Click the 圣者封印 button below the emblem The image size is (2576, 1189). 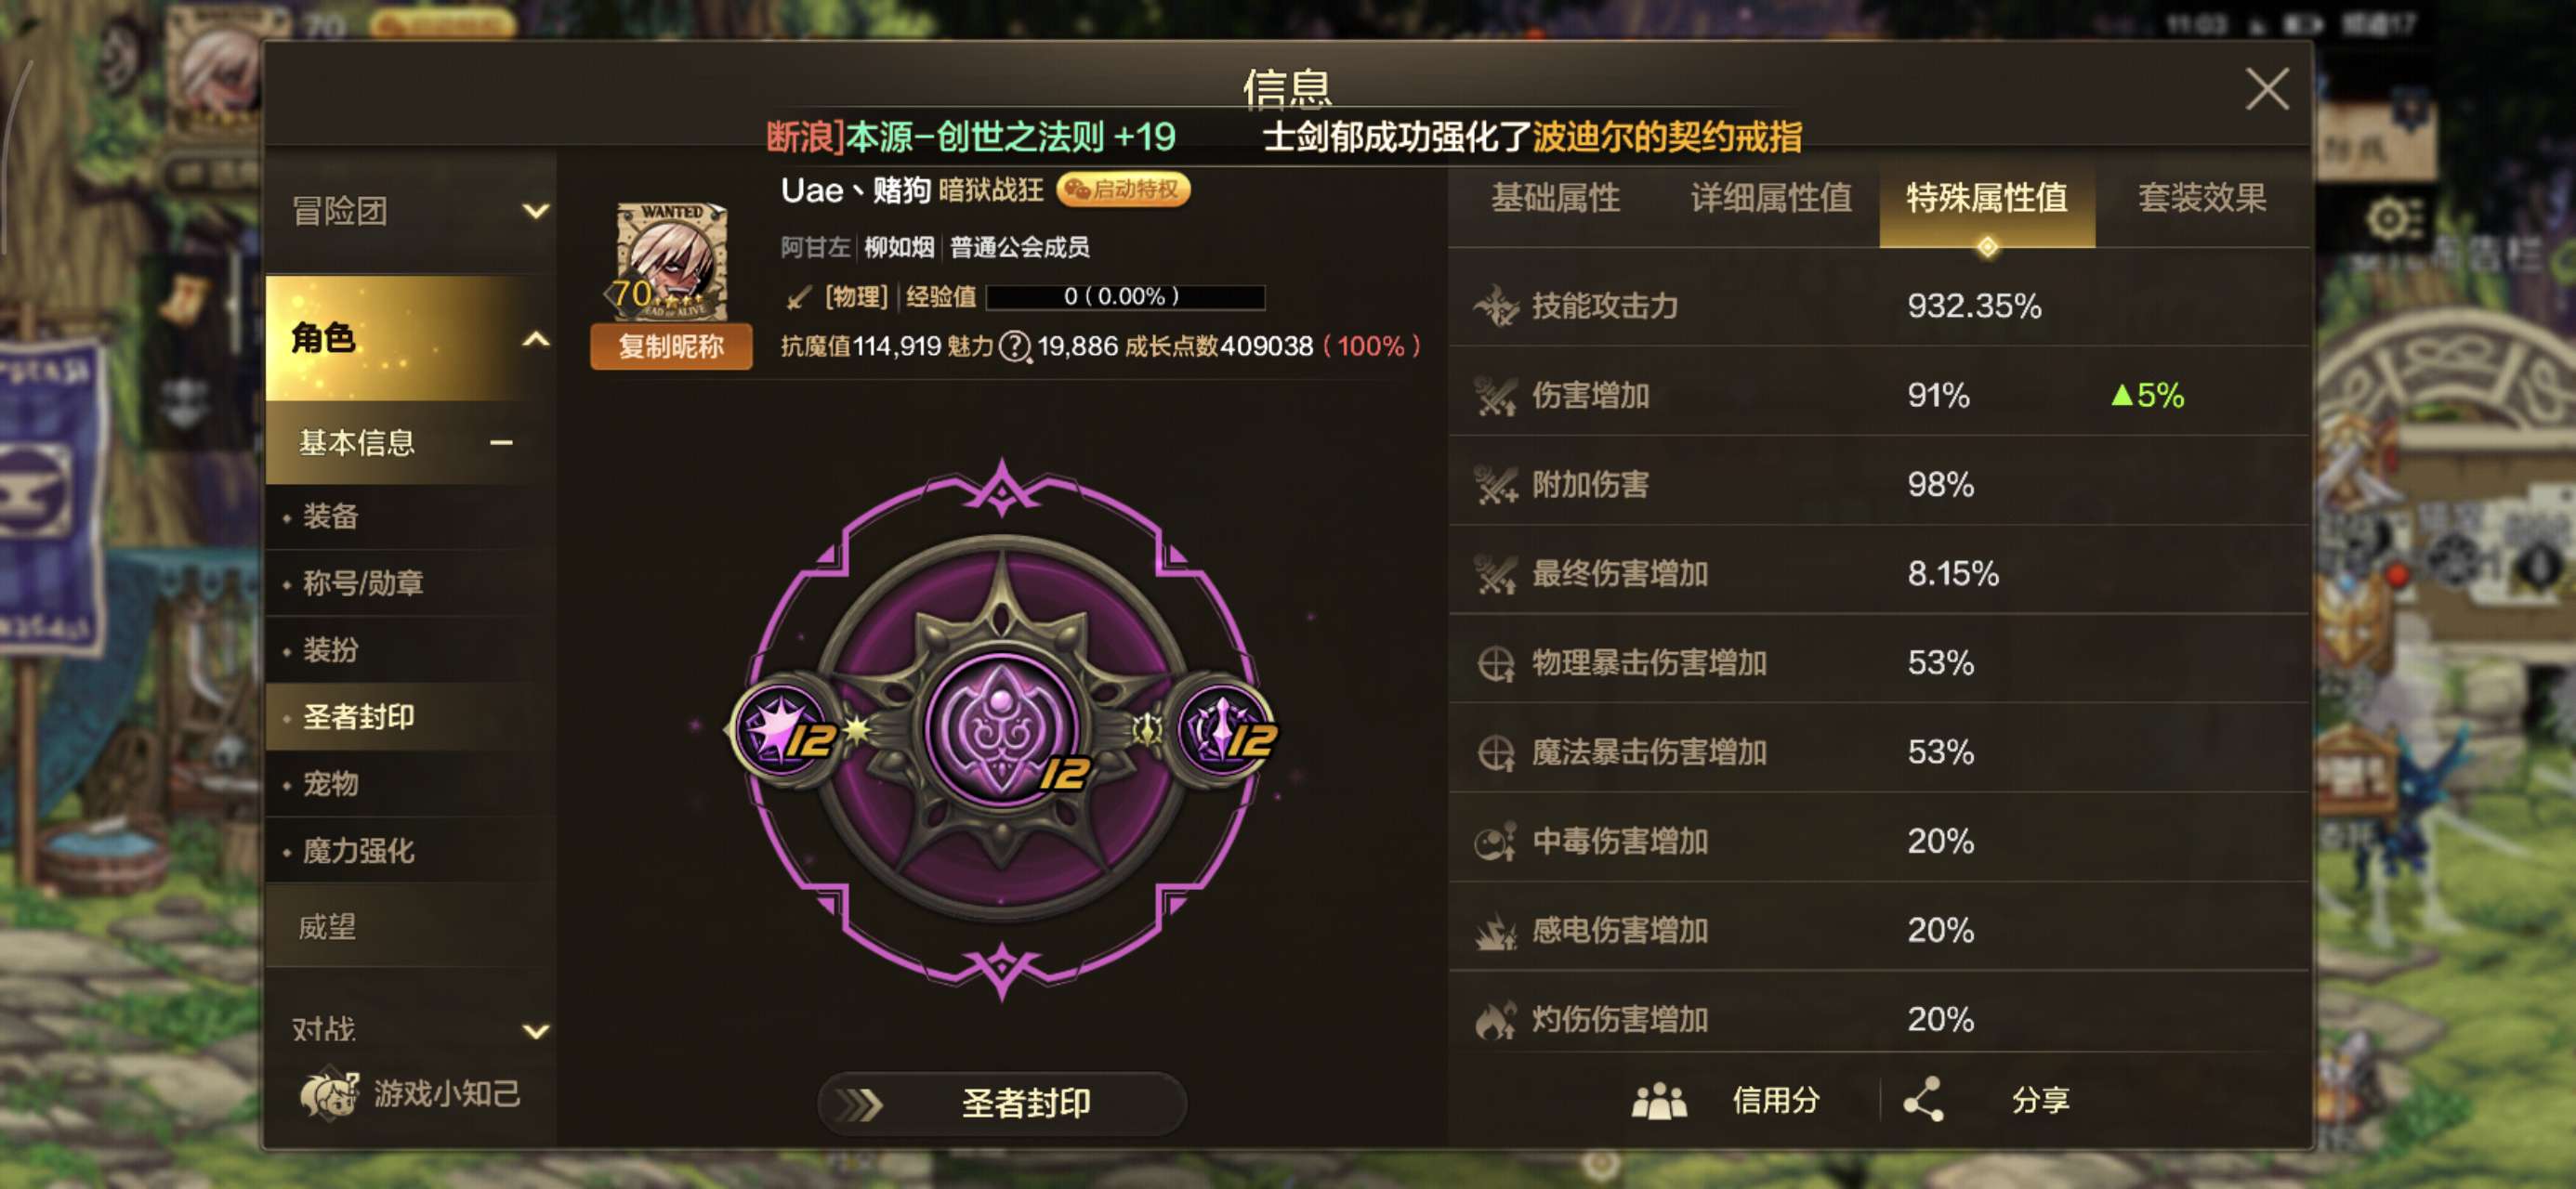(x=1002, y=1103)
